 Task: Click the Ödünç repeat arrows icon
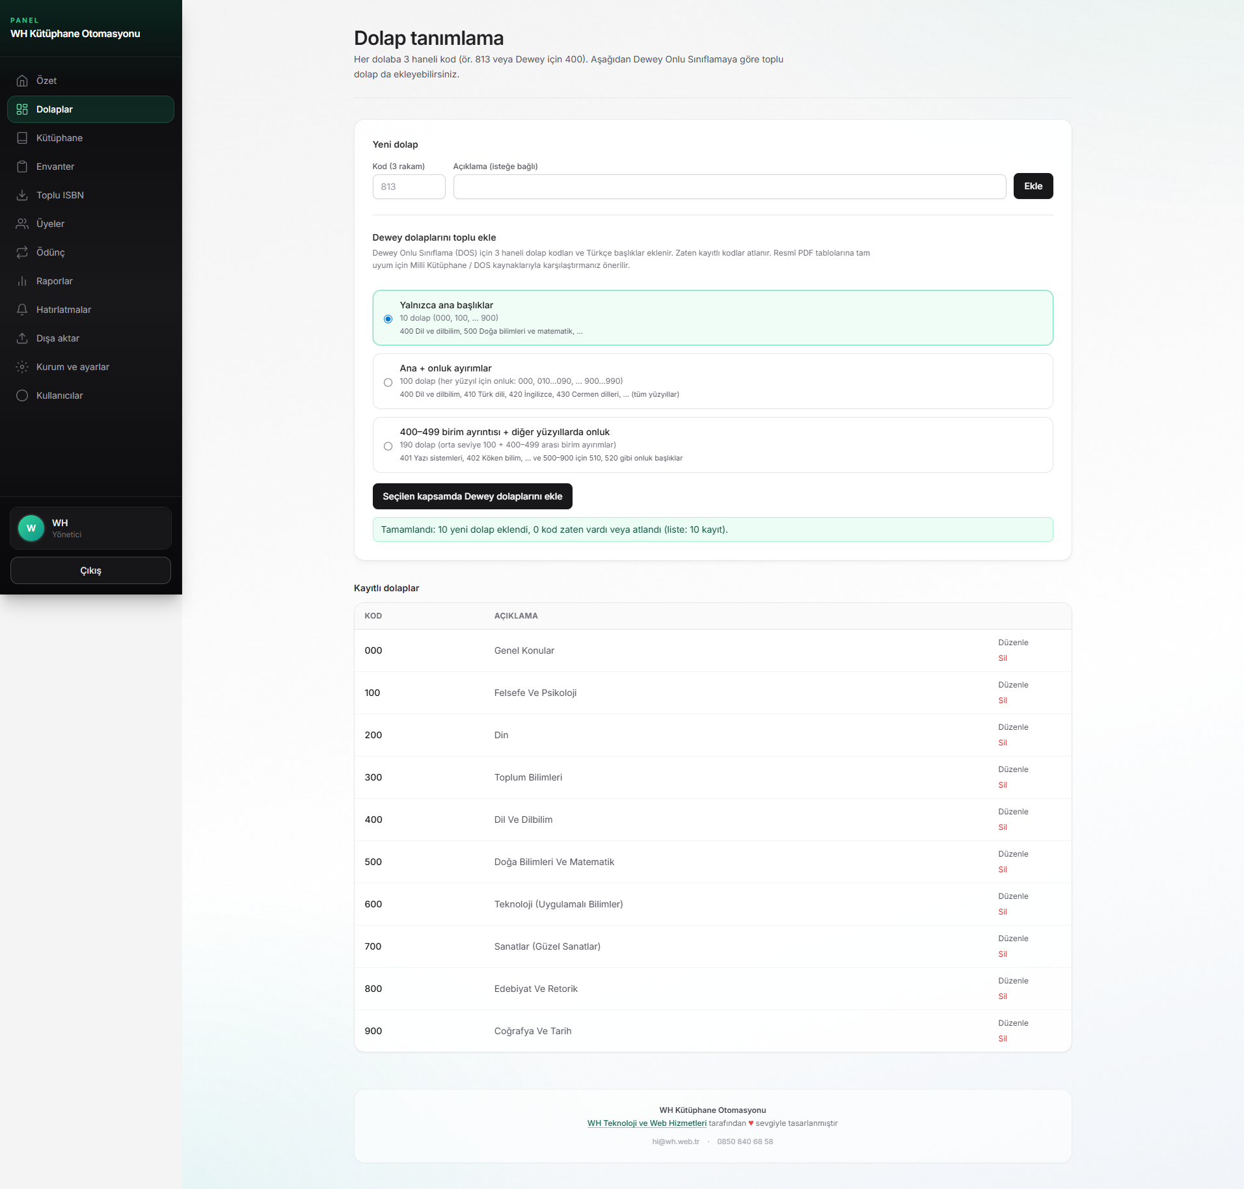(x=22, y=252)
